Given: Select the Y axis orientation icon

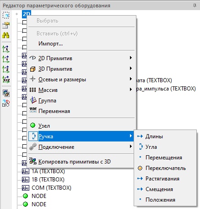Looking at the screenshot, I should pyautogui.click(x=6, y=59).
